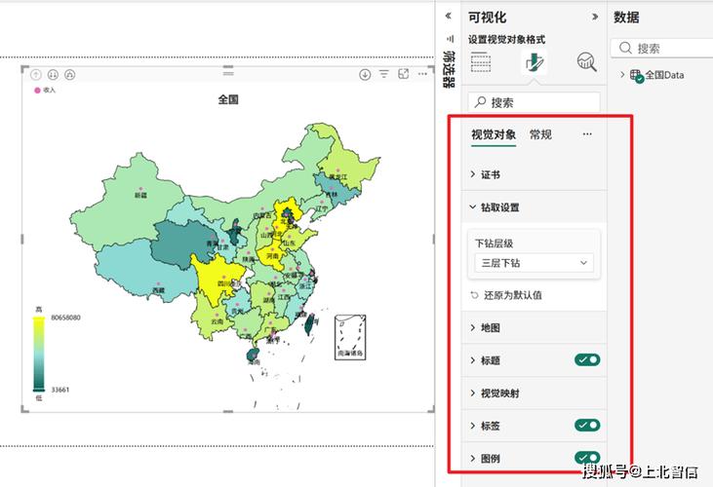
Task: Select the format visual paintbrush icon
Action: (x=534, y=62)
